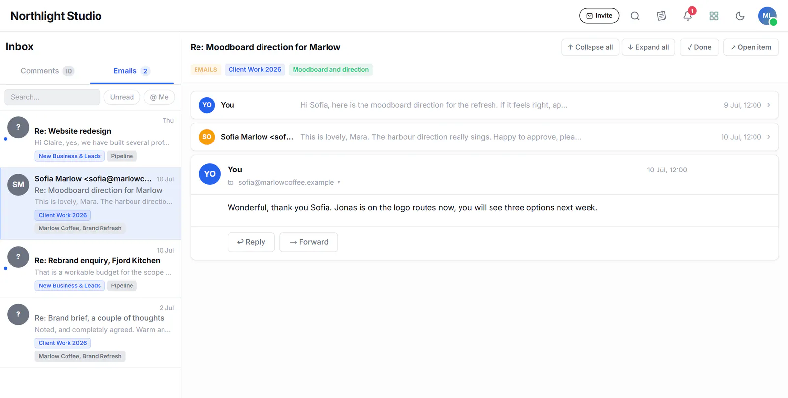Click the orange SO sender avatar
Viewport: 788px width, 398px height.
(207, 137)
